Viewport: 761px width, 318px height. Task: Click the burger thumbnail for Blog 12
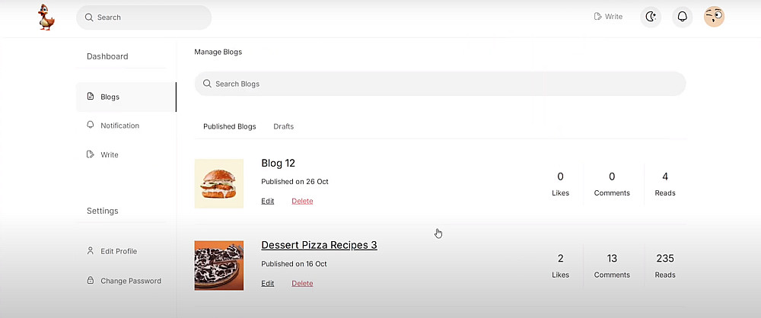point(219,183)
